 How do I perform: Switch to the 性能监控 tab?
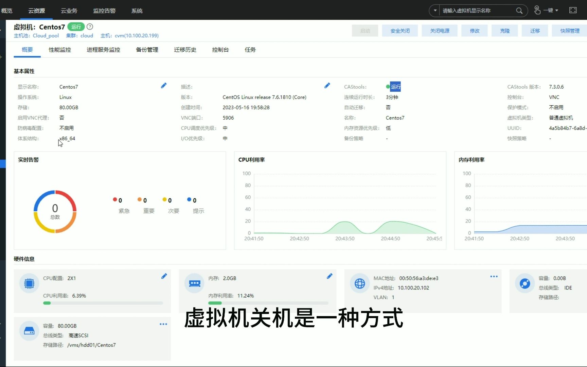coord(60,50)
